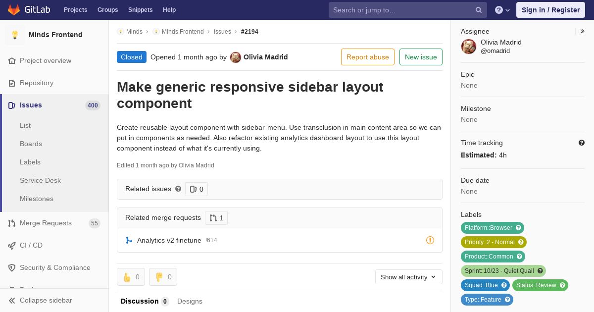
Task: Click the thumbs down reaction button
Action: 163,277
